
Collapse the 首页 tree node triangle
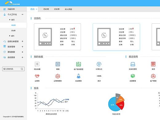[x=10, y=20]
